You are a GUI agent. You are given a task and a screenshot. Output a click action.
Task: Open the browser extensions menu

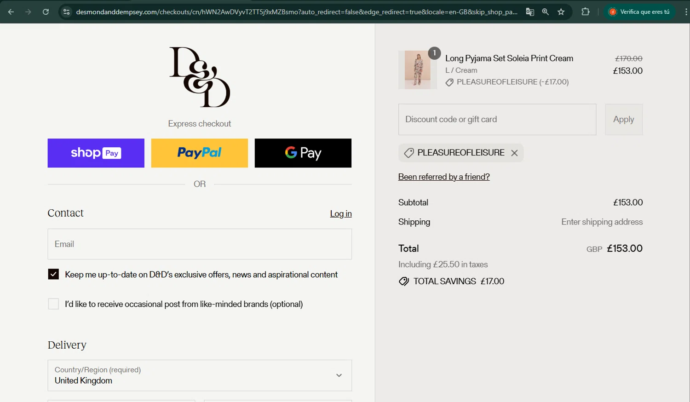click(586, 12)
